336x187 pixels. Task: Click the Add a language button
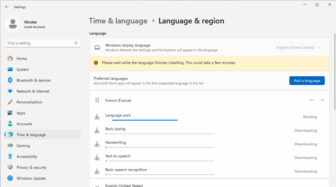[x=307, y=81]
